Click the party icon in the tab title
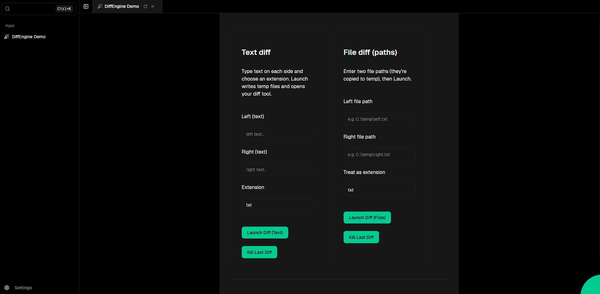This screenshot has height=294, width=600. (100, 7)
